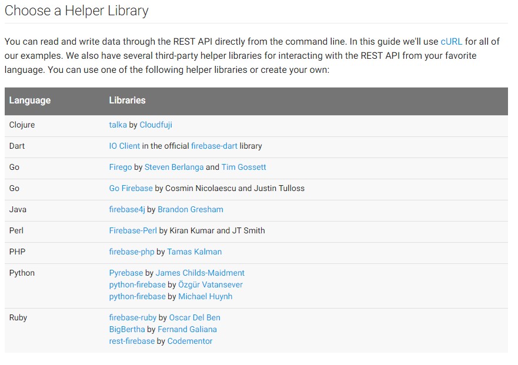Open the Firebase-Perl library link
This screenshot has height=365, width=518.
pyautogui.click(x=133, y=230)
